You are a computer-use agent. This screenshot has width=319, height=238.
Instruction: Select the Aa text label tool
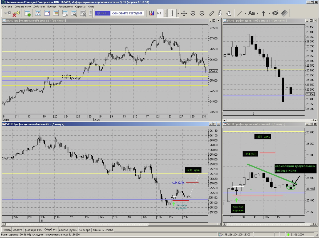pyautogui.click(x=252, y=13)
